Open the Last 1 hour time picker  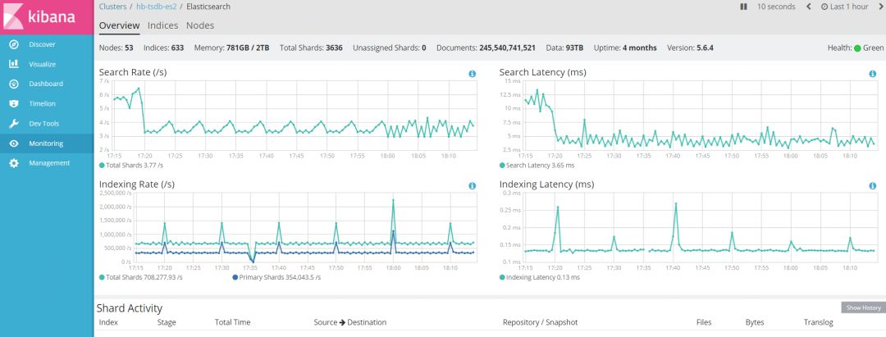point(844,7)
